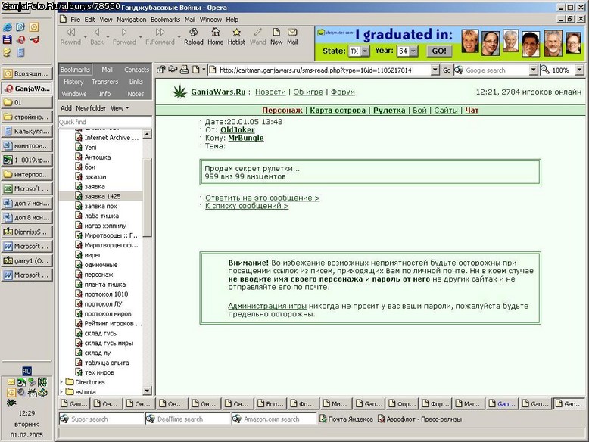Screen dimensions: 589x442
Task: Open Google search engine dropdown
Action: [x=533, y=70]
